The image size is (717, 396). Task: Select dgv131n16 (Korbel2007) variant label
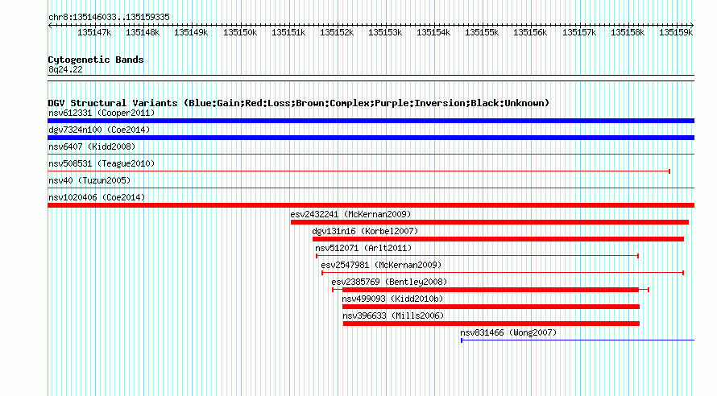[366, 231]
